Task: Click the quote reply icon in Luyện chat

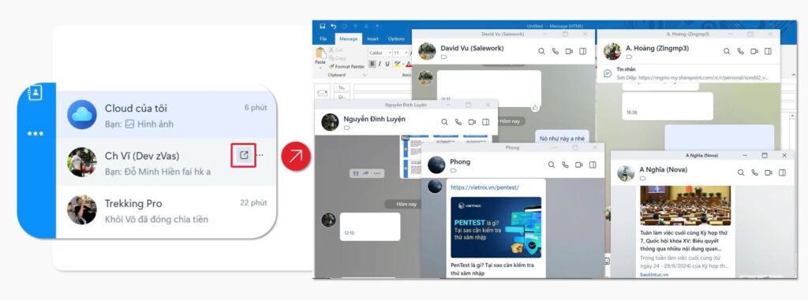Action: click(355, 173)
